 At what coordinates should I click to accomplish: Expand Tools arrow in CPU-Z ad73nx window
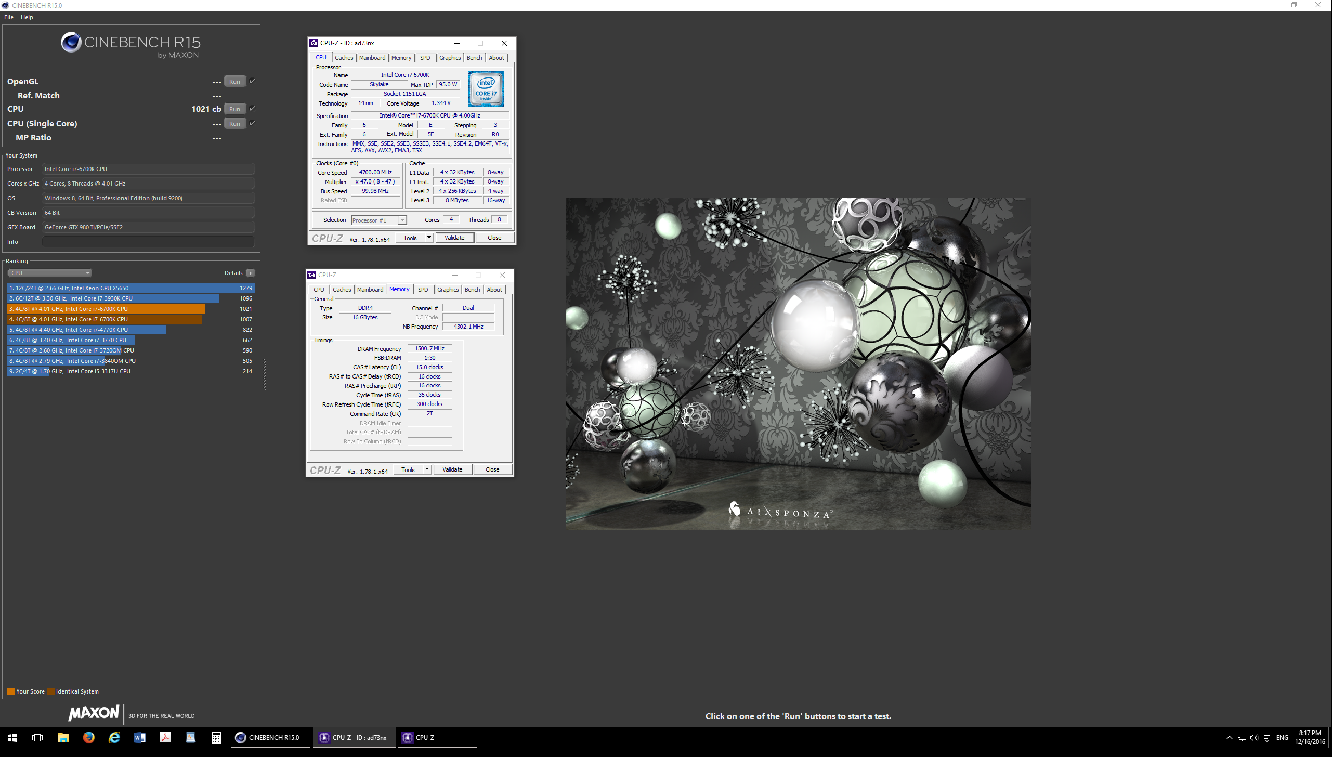pos(429,238)
